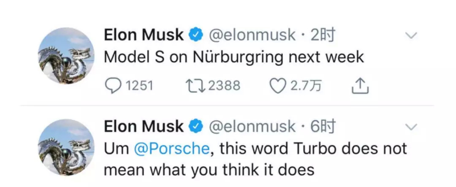Like the Model S Nürburgring tweet
The width and height of the screenshot is (456, 187).
pos(277,86)
